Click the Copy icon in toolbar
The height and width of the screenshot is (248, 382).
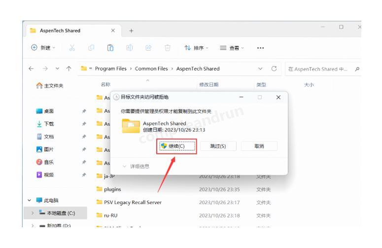[x=91, y=48]
